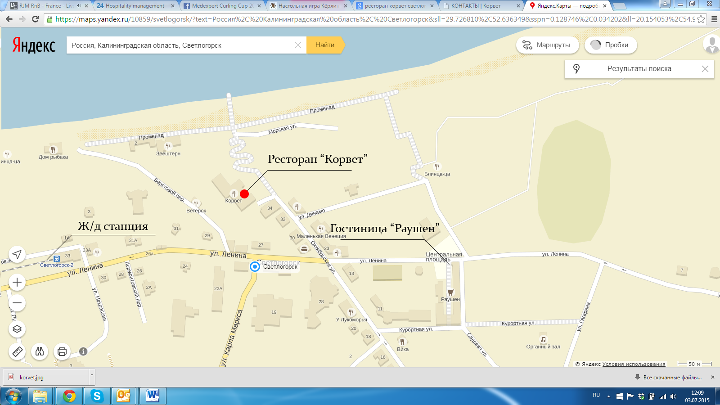720x405 pixels.
Task: Zoom out the map with minus button
Action: [x=17, y=303]
